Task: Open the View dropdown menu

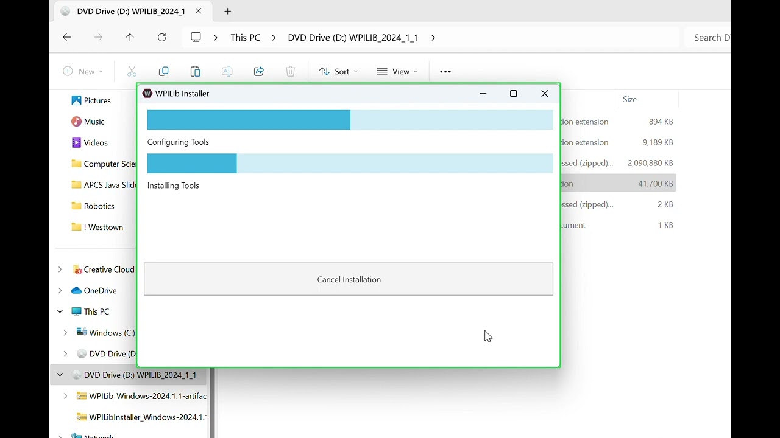Action: tap(397, 71)
